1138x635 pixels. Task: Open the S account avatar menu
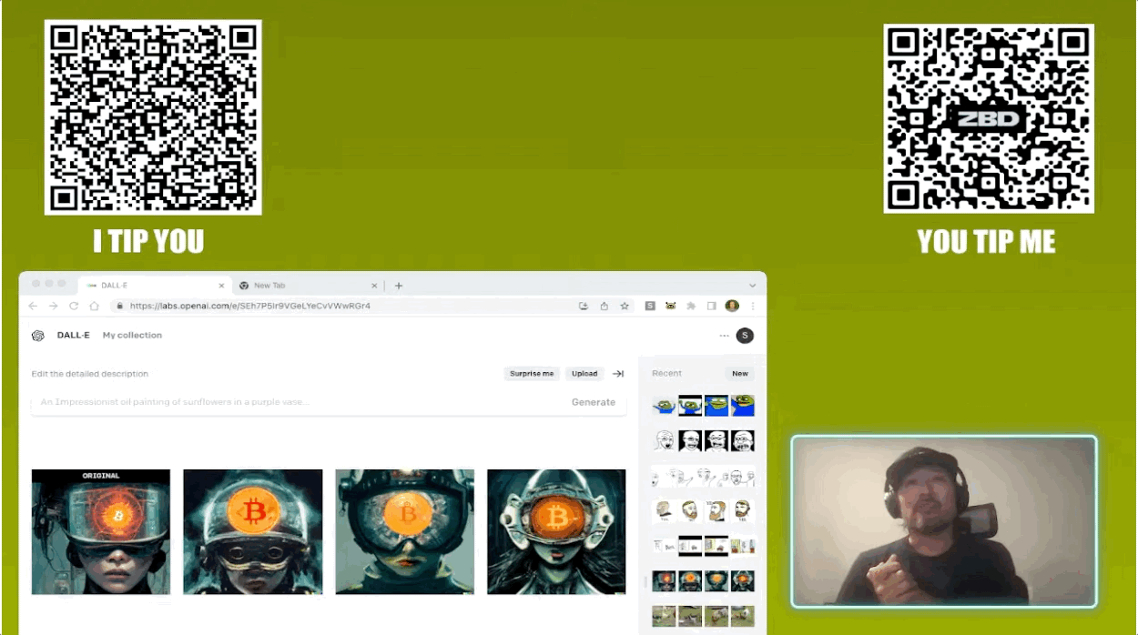click(x=746, y=336)
